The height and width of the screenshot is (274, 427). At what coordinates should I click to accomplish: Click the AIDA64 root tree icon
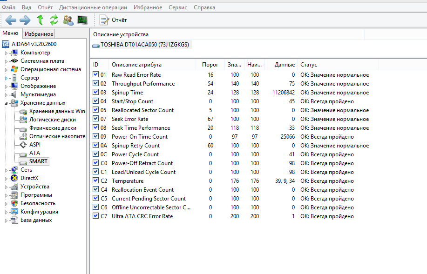(x=6, y=44)
